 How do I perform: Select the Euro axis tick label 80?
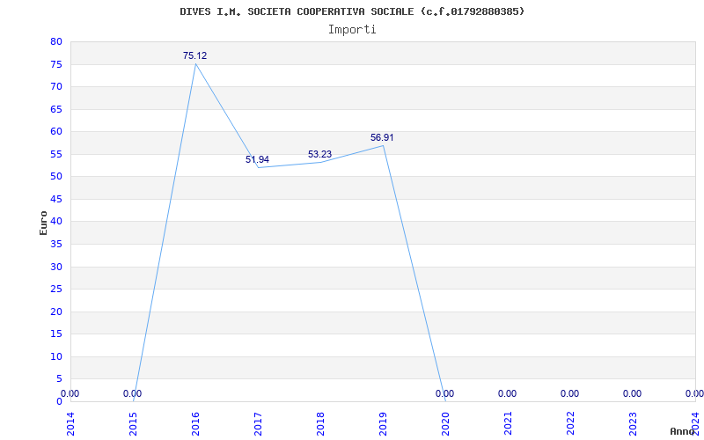[x=56, y=41]
